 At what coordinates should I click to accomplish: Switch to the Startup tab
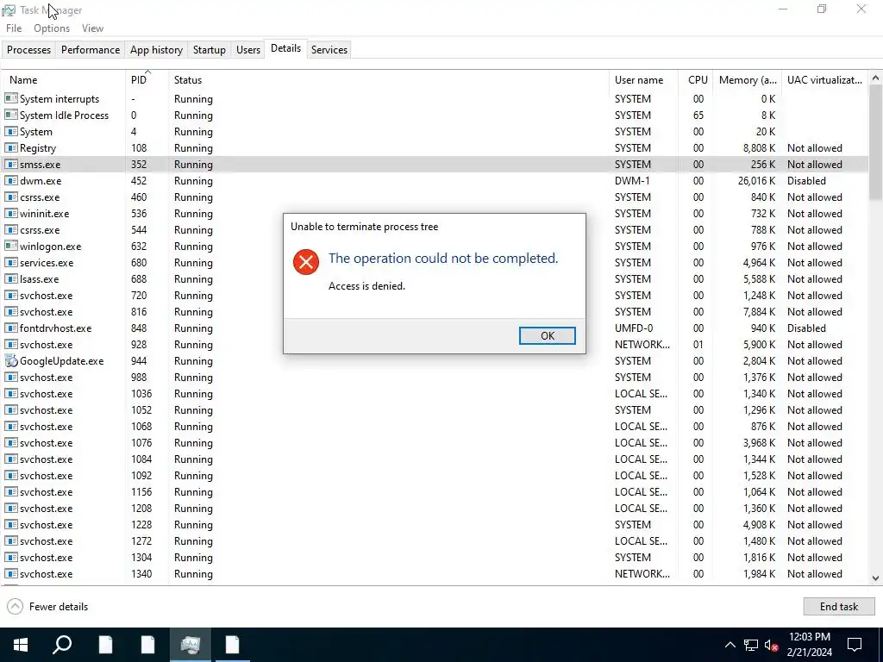[209, 49]
